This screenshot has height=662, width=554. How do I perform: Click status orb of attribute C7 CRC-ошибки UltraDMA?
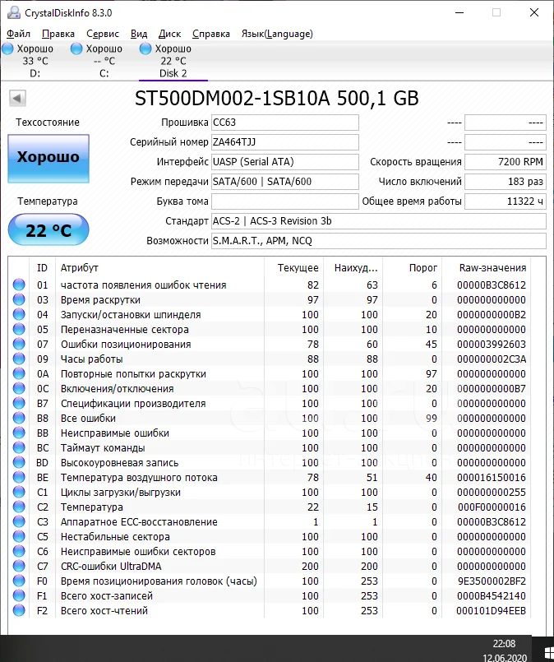19,566
